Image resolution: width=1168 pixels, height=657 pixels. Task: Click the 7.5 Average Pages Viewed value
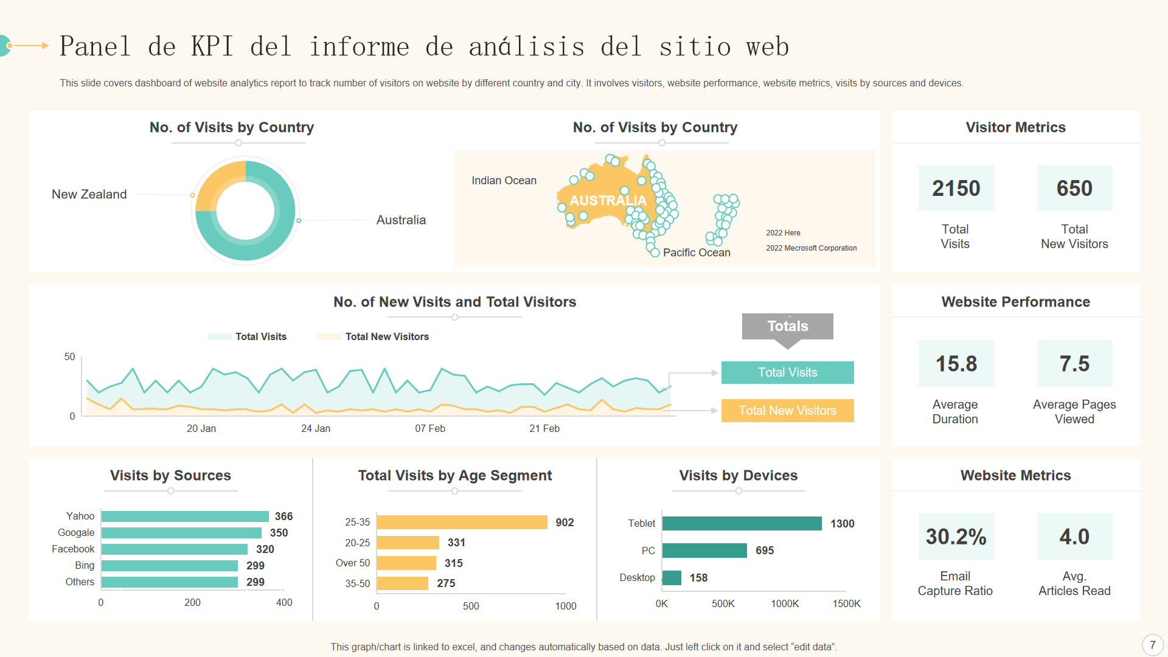(x=1074, y=363)
